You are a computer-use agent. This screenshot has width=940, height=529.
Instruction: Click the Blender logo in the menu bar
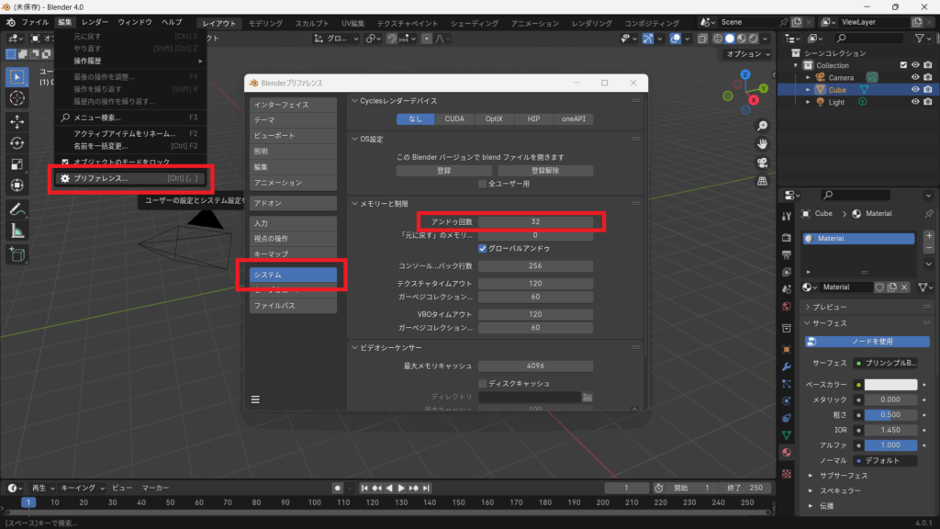pos(11,22)
